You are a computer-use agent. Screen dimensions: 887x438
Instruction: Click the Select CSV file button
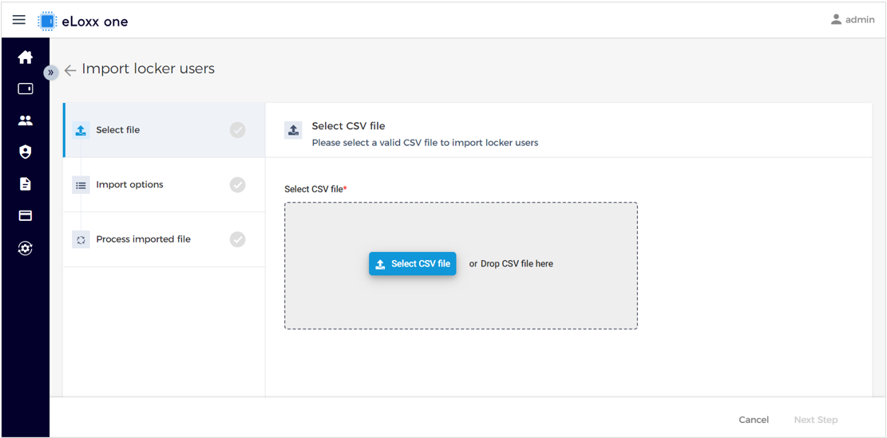coord(413,264)
